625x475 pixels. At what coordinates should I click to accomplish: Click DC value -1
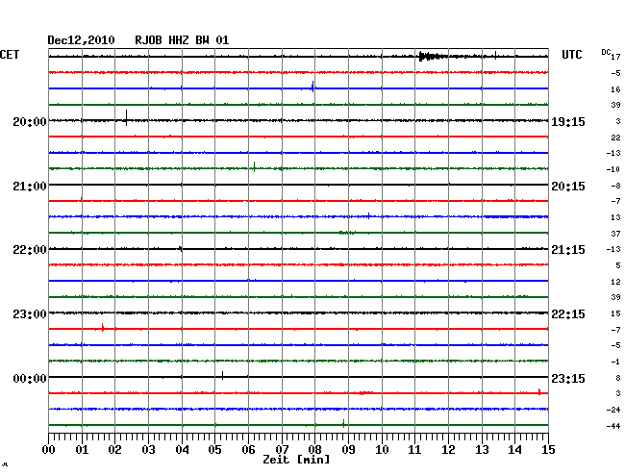(x=615, y=362)
